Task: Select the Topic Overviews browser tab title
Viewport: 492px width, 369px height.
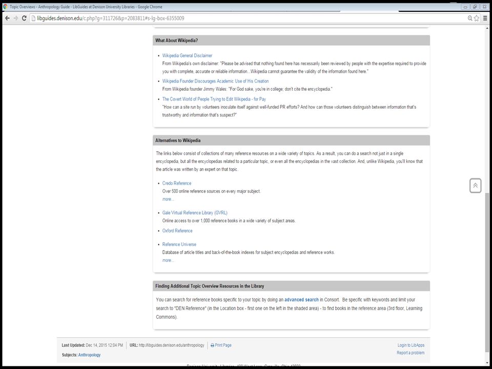Action: click(x=86, y=7)
